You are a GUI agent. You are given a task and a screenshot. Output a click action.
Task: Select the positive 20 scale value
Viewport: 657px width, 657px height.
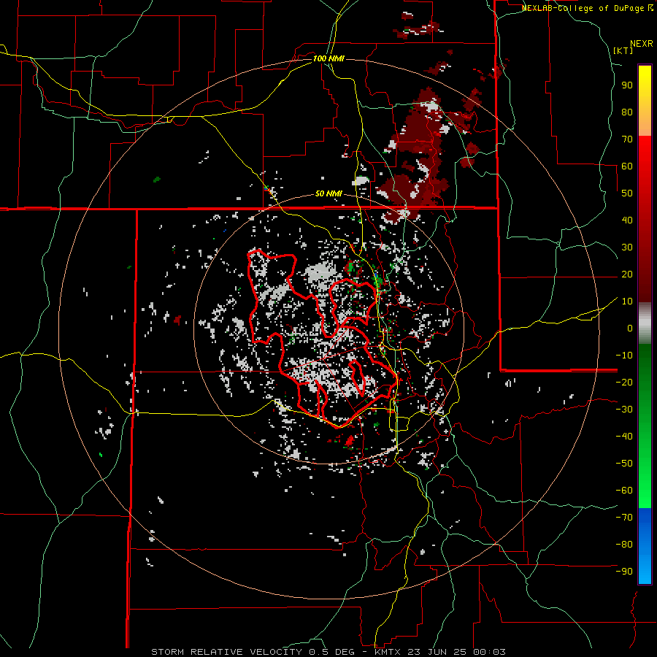(x=627, y=274)
